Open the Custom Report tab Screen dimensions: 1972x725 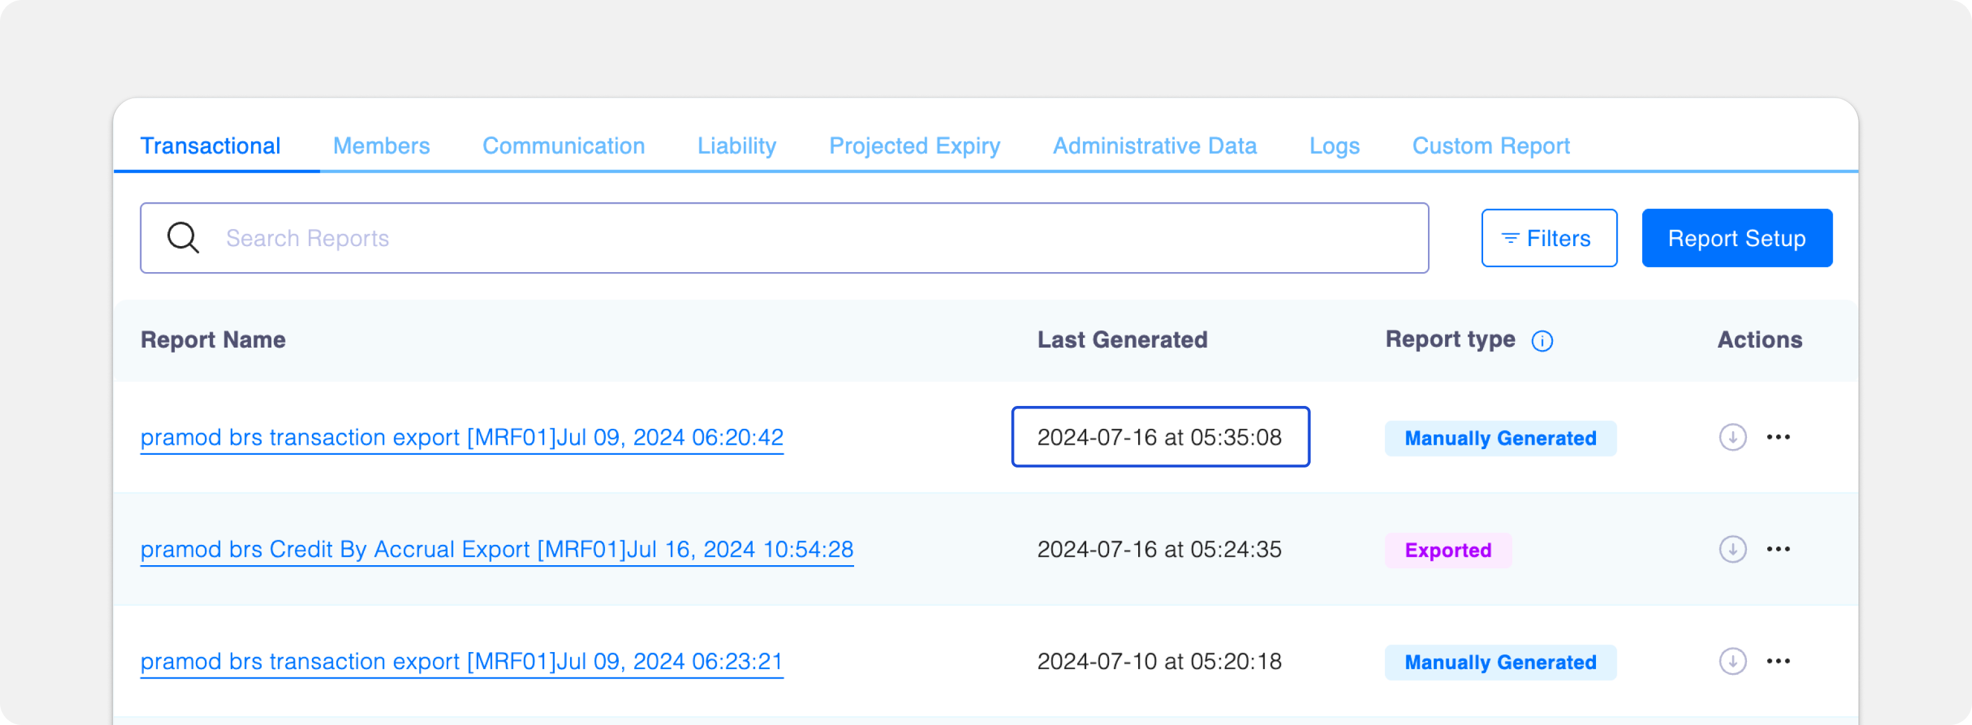pyautogui.click(x=1491, y=145)
